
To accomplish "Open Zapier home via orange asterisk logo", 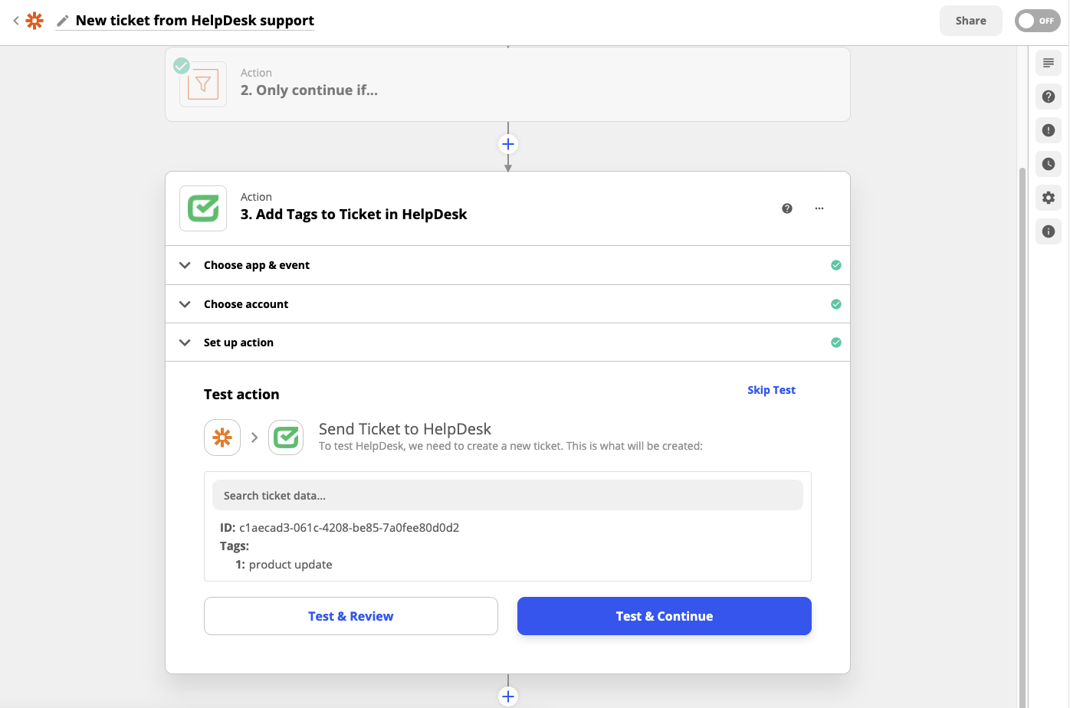I will pyautogui.click(x=34, y=21).
